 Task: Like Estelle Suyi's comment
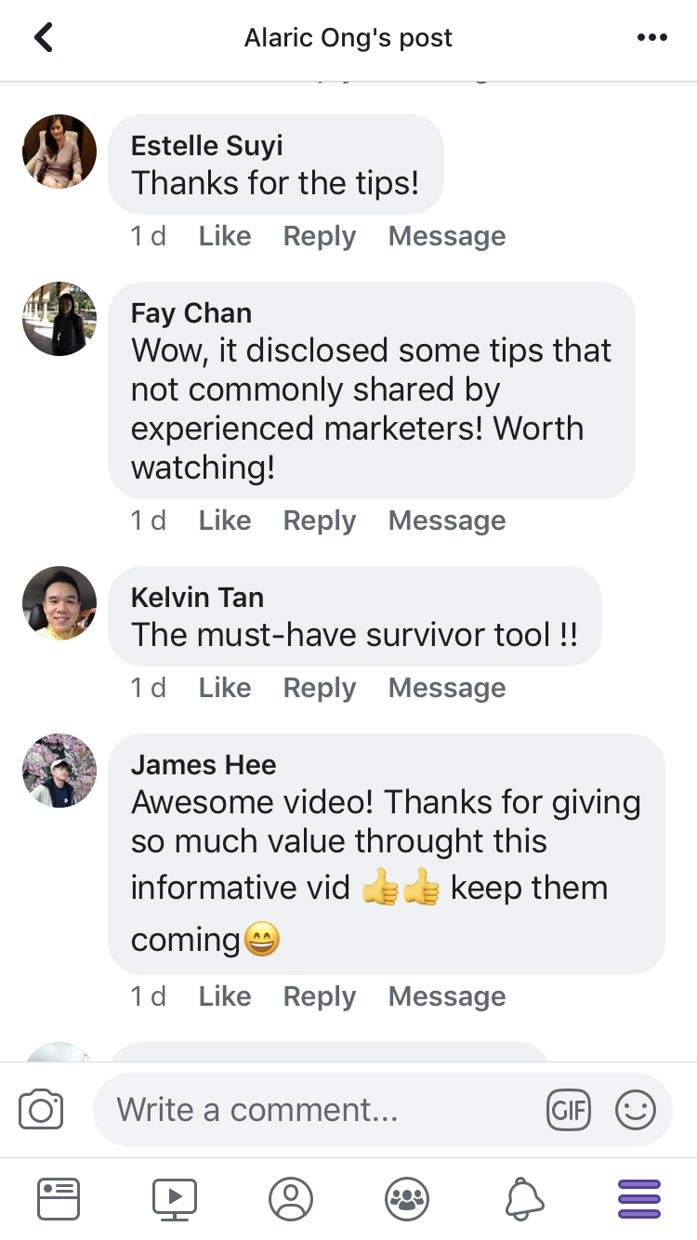(x=225, y=236)
